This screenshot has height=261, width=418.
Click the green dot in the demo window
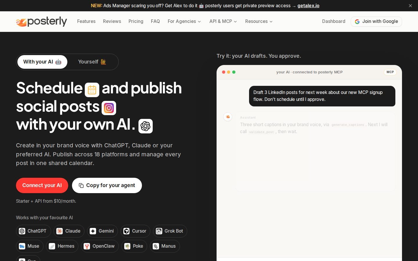[x=234, y=72]
